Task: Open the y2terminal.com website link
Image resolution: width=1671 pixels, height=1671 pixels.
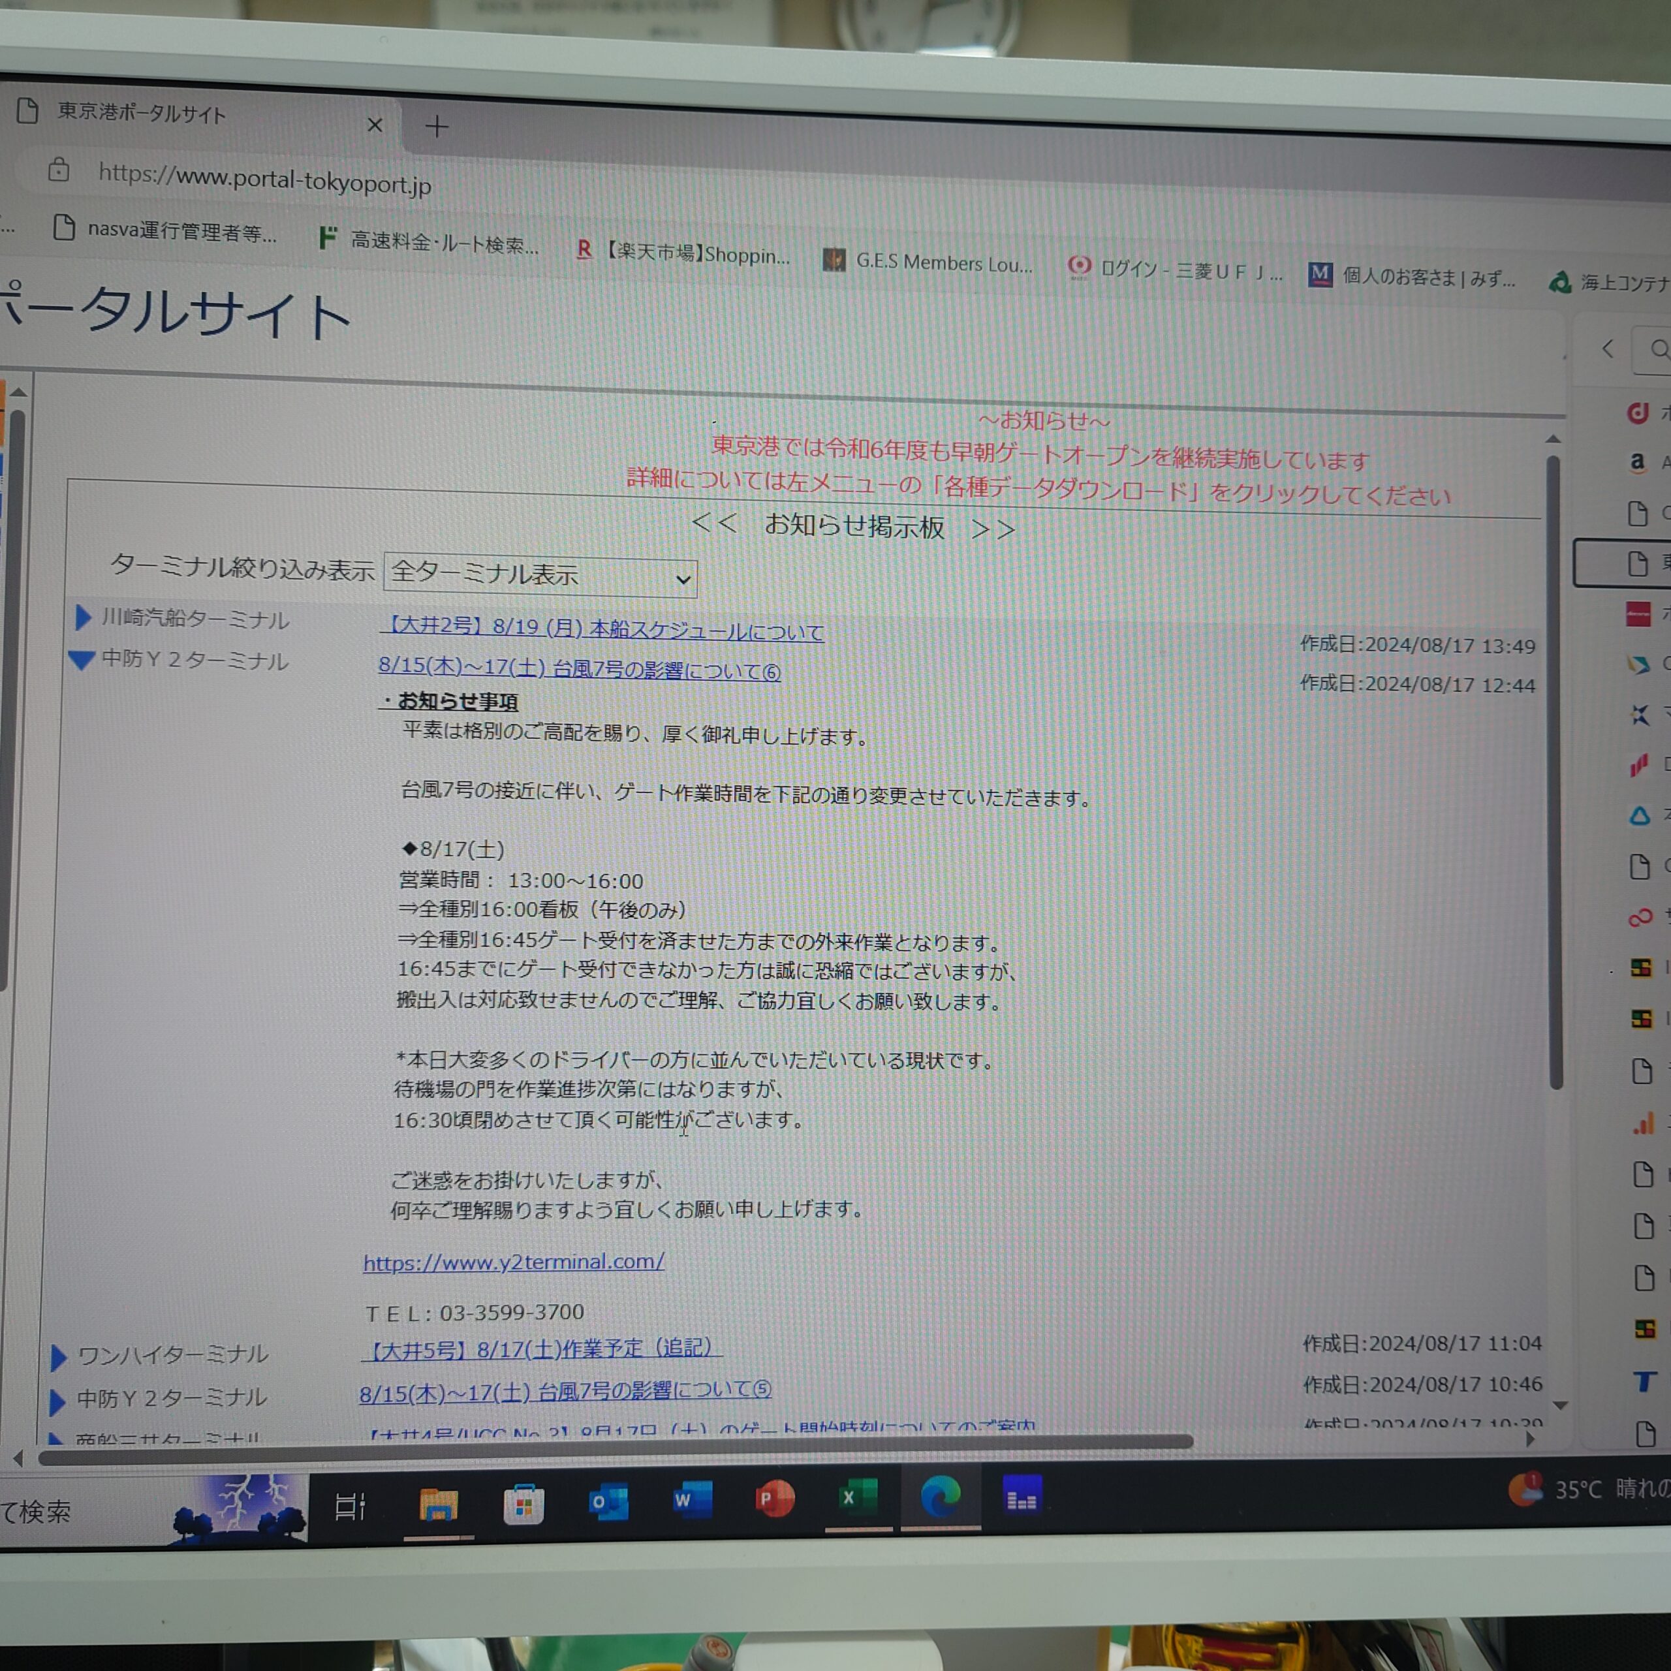Action: [x=514, y=1262]
